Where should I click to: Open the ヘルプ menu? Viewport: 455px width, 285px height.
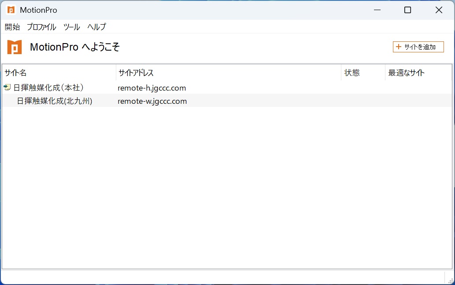coord(97,27)
